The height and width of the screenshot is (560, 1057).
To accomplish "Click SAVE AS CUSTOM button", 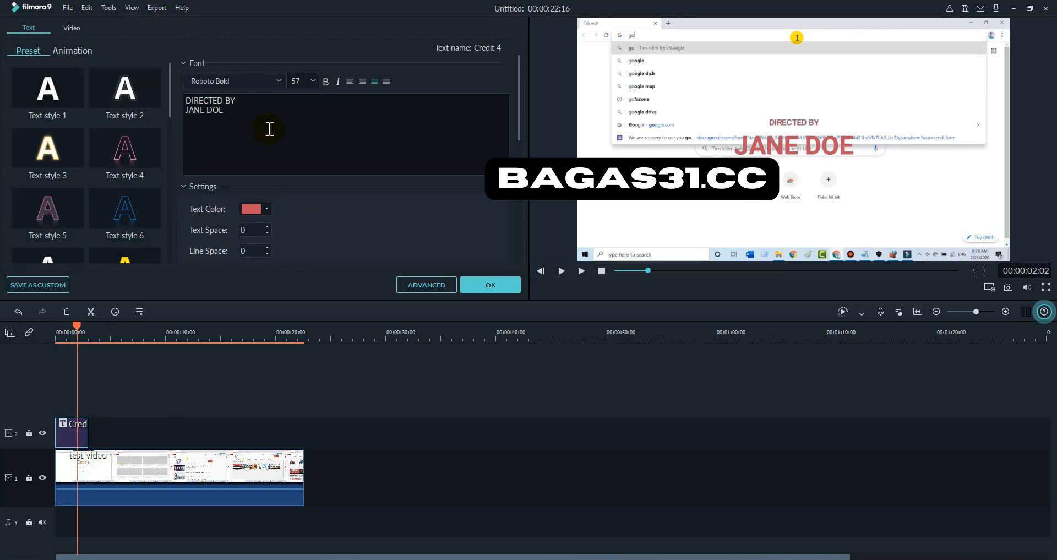I will [x=38, y=285].
